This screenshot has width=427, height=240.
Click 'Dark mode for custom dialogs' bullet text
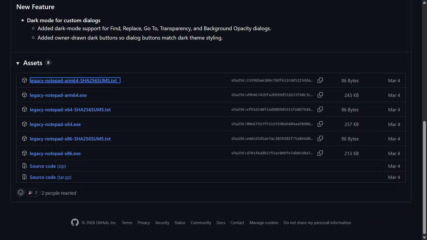click(64, 20)
